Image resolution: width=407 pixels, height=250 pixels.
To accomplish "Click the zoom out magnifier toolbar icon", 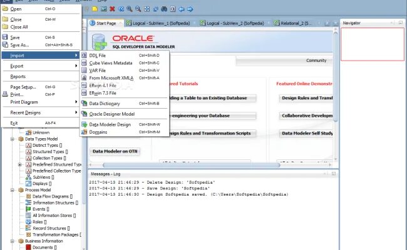I will [x=138, y=9].
